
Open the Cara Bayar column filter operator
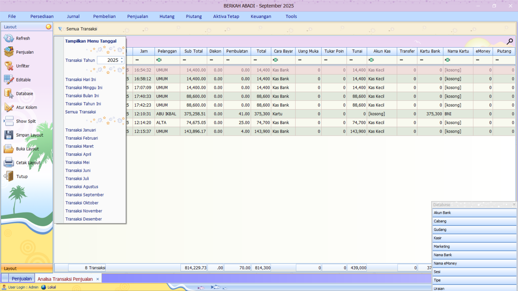276,60
